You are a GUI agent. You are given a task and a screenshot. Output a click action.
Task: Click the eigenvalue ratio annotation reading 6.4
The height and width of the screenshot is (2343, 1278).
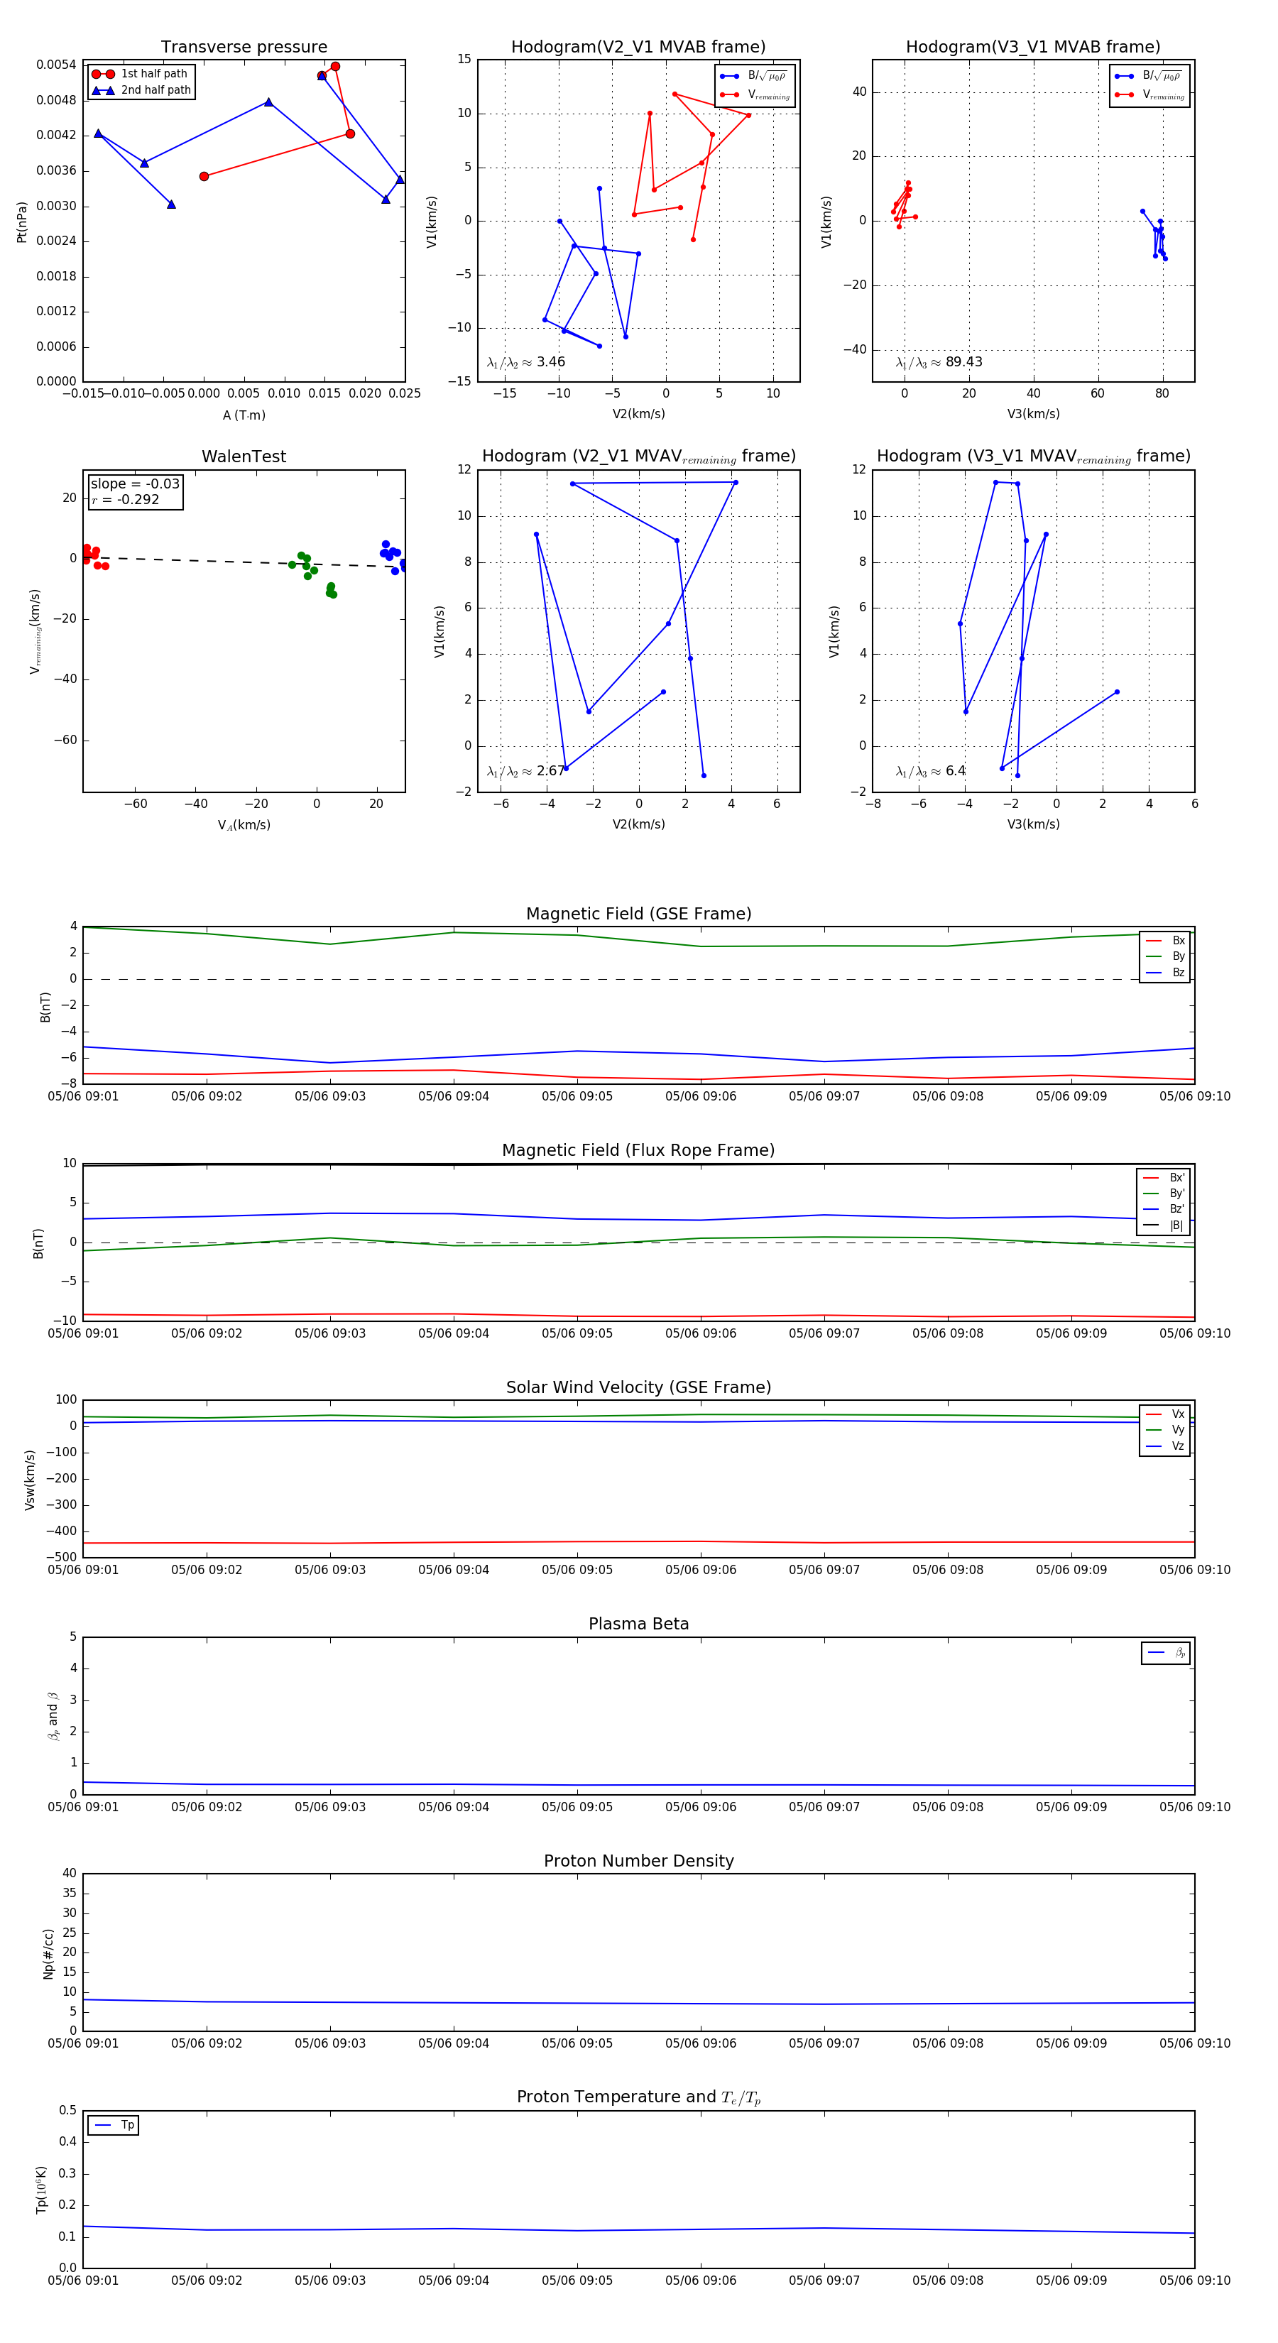pos(931,771)
